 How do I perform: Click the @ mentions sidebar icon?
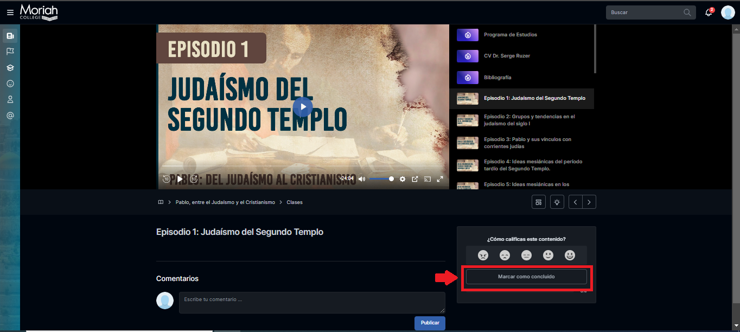(10, 116)
